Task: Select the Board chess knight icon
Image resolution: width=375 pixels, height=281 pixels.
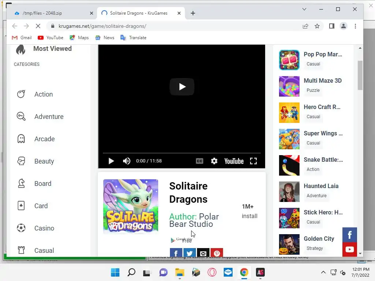Action: pos(21,183)
